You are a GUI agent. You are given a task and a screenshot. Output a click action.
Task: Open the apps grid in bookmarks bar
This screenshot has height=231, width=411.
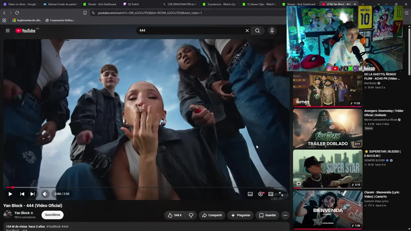[4, 20]
